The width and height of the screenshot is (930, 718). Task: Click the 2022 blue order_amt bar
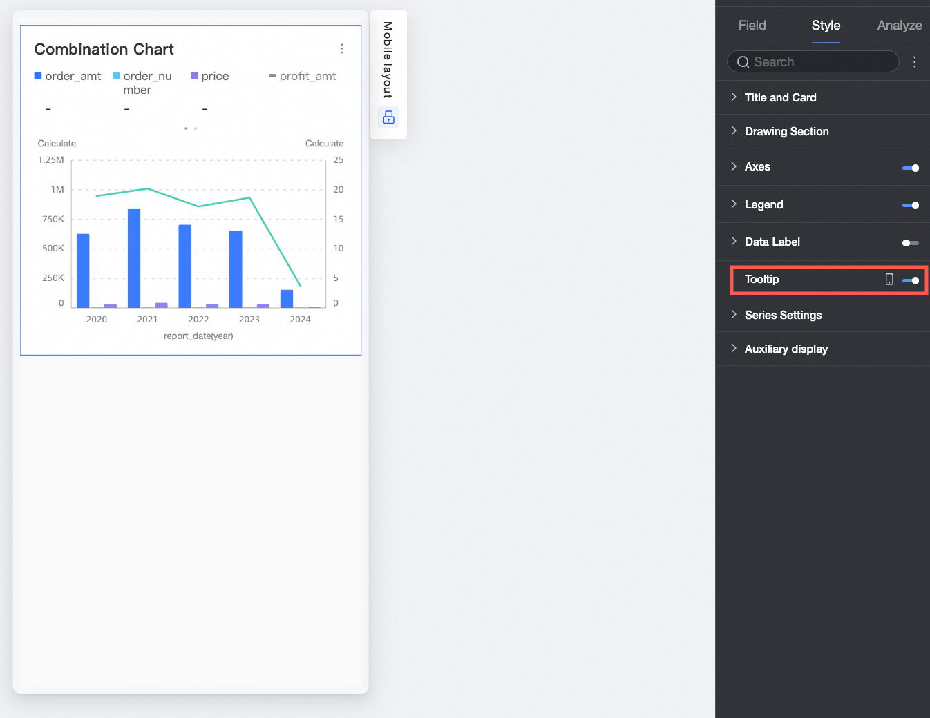185,266
